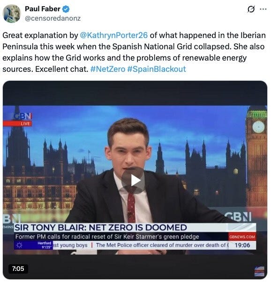Click the headline 'NET ZERO IS DOOMED' banner

pyautogui.click(x=100, y=228)
